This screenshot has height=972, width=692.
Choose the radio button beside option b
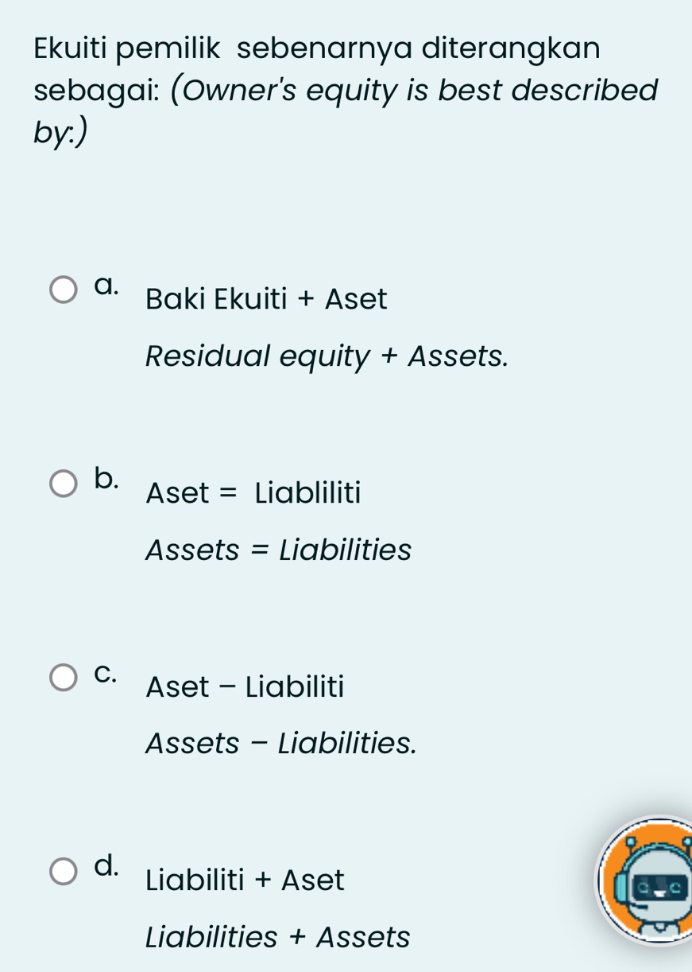(x=64, y=484)
